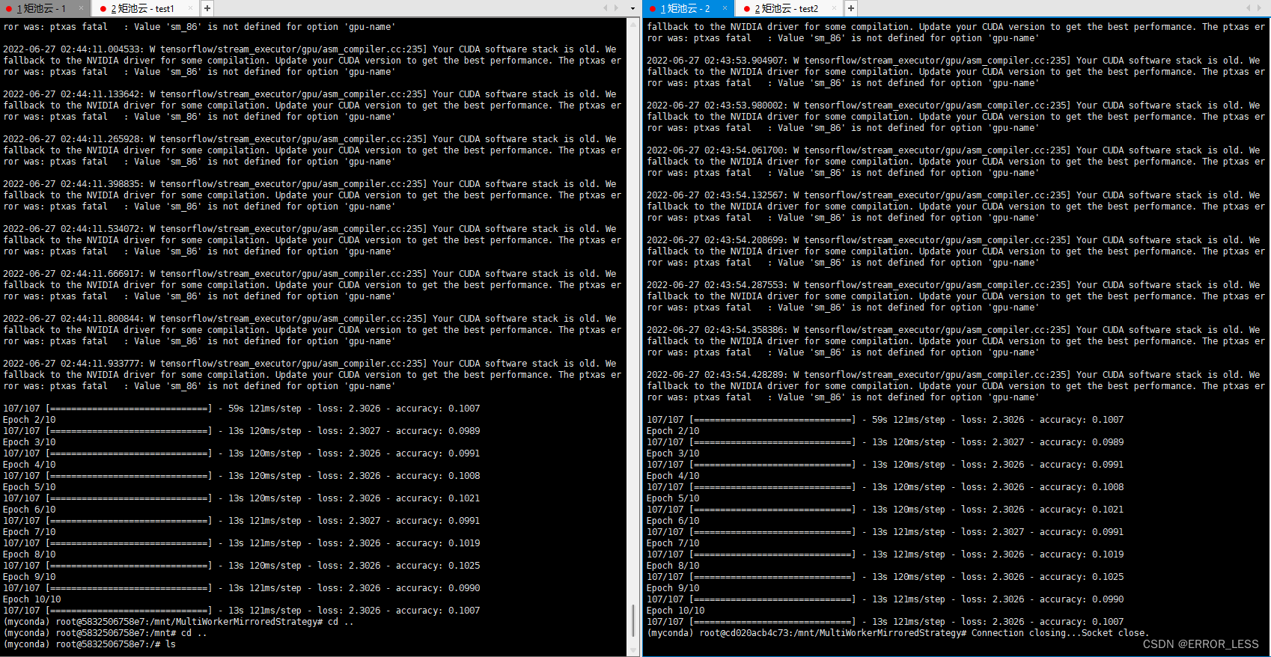The width and height of the screenshot is (1271, 657).
Task: Click the log timestamp '02:44:11.666917'
Action: [101, 274]
